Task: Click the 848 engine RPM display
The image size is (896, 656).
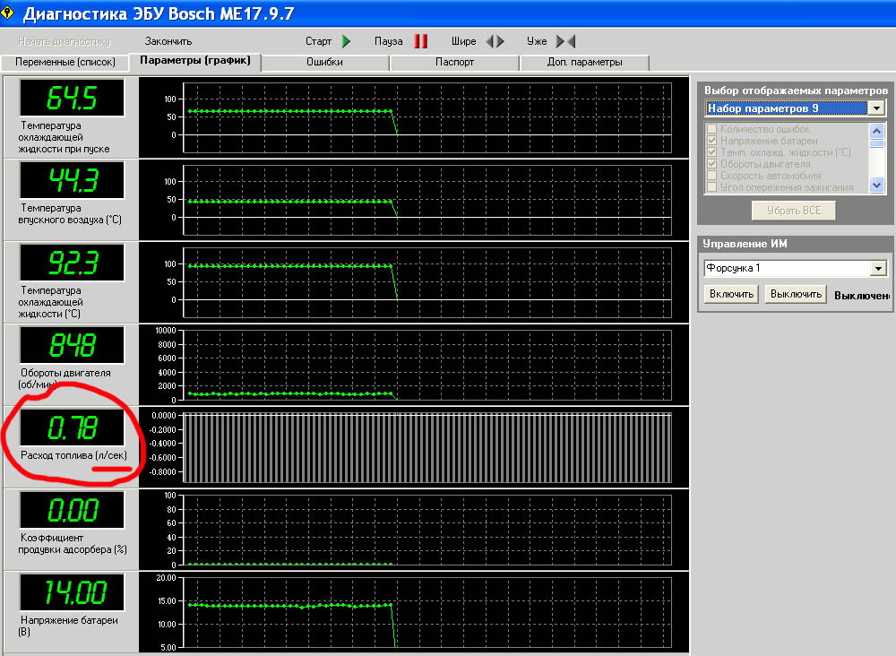Action: pos(72,344)
